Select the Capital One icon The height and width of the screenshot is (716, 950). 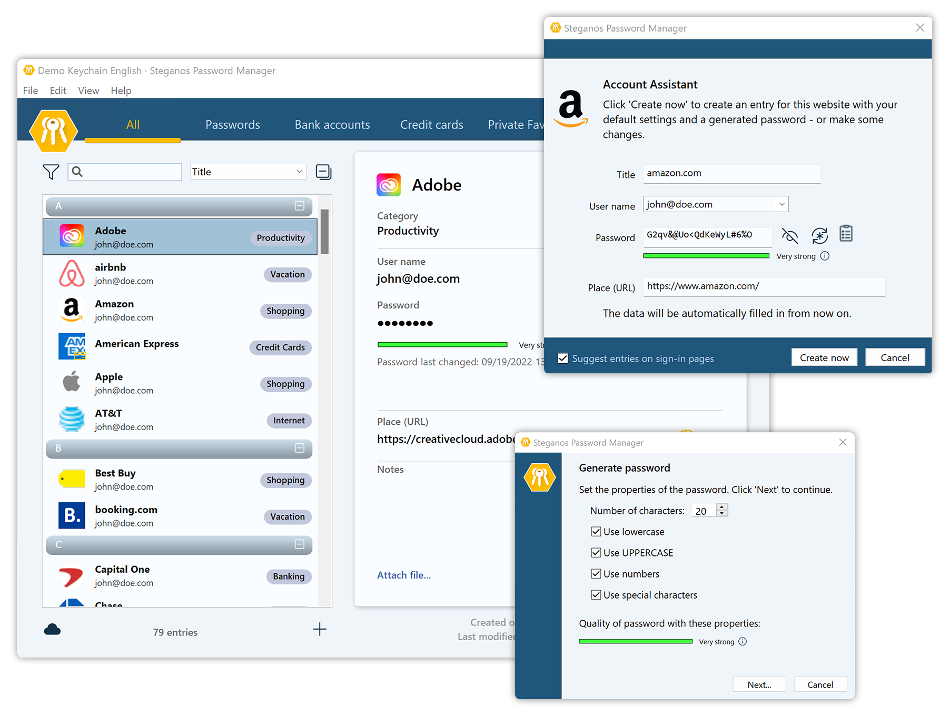[72, 575]
